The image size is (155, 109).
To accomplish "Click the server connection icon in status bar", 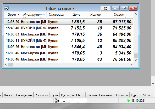I will coord(57,100).
